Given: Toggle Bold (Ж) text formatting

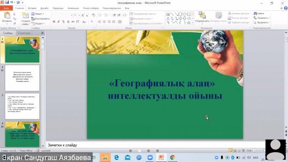Looking at the screenshot, I should (x=54, y=22).
